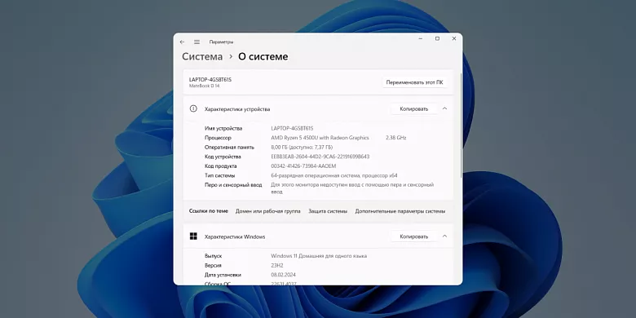The image size is (636, 318).
Task: Select the product code 00342-41426-73984-AAOEM
Action: (303, 166)
